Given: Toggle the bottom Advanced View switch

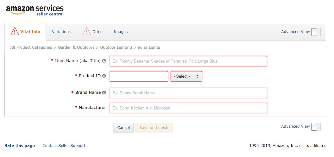Looking at the screenshot, I should click(x=316, y=127).
